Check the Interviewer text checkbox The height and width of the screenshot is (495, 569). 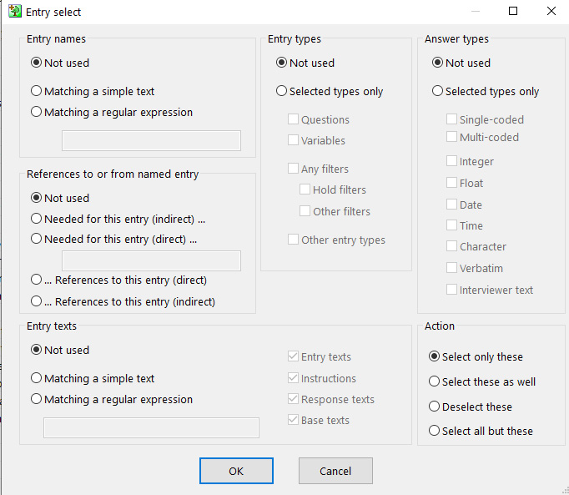[451, 290]
